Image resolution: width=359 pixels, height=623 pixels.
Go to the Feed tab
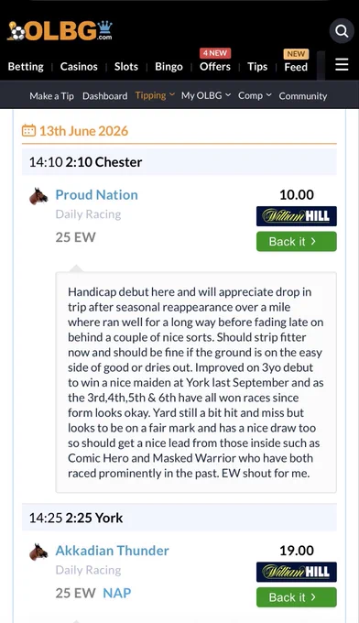click(296, 67)
